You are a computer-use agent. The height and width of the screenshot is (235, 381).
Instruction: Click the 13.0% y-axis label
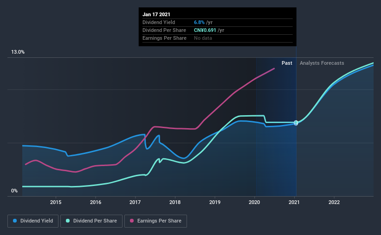tap(18, 52)
